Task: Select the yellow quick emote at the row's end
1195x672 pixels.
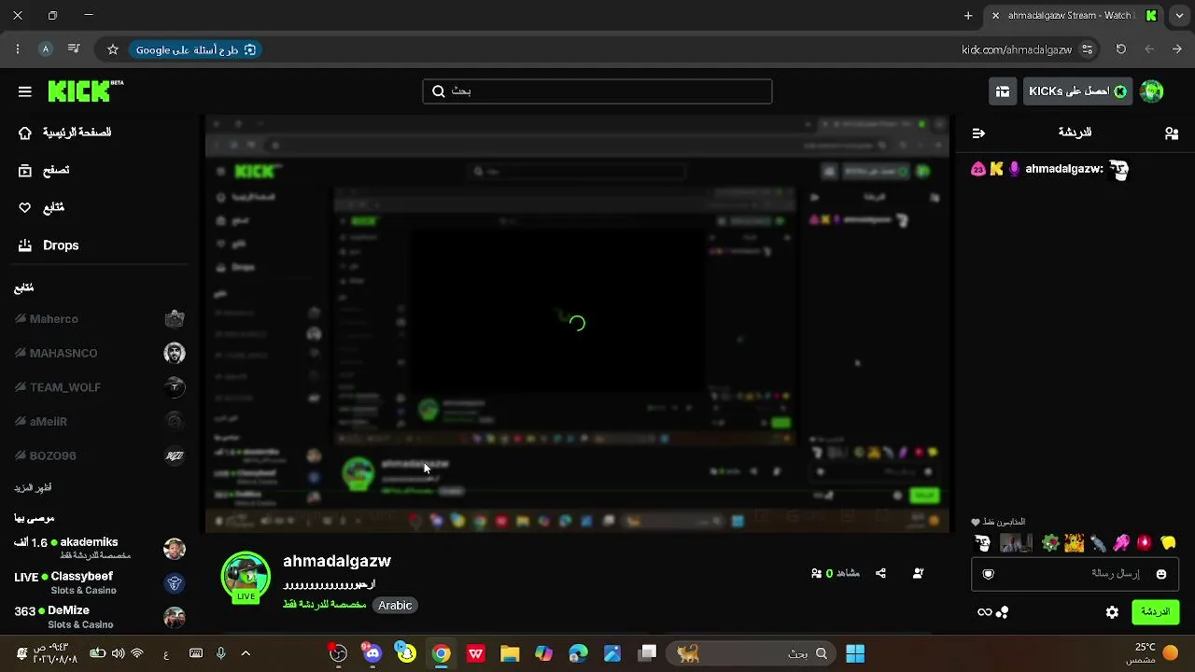Action: [x=1168, y=542]
